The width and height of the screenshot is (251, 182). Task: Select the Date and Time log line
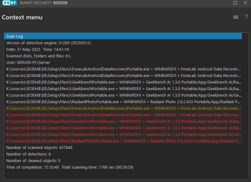[x=123, y=49]
